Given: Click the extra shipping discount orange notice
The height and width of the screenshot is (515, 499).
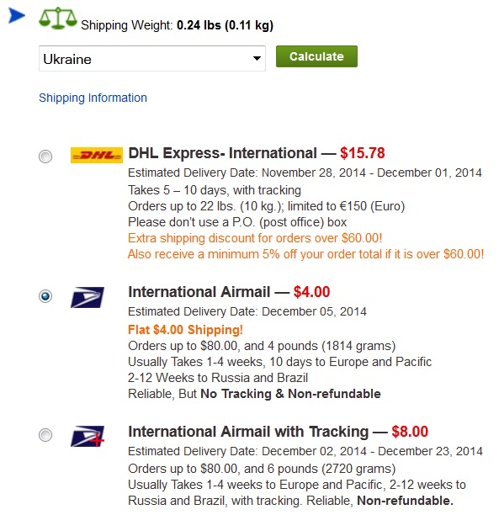Looking at the screenshot, I should point(255,238).
